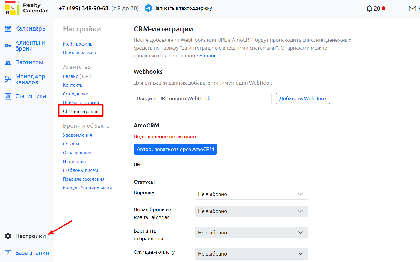Open База знаний link
420x262 pixels.
click(x=32, y=253)
